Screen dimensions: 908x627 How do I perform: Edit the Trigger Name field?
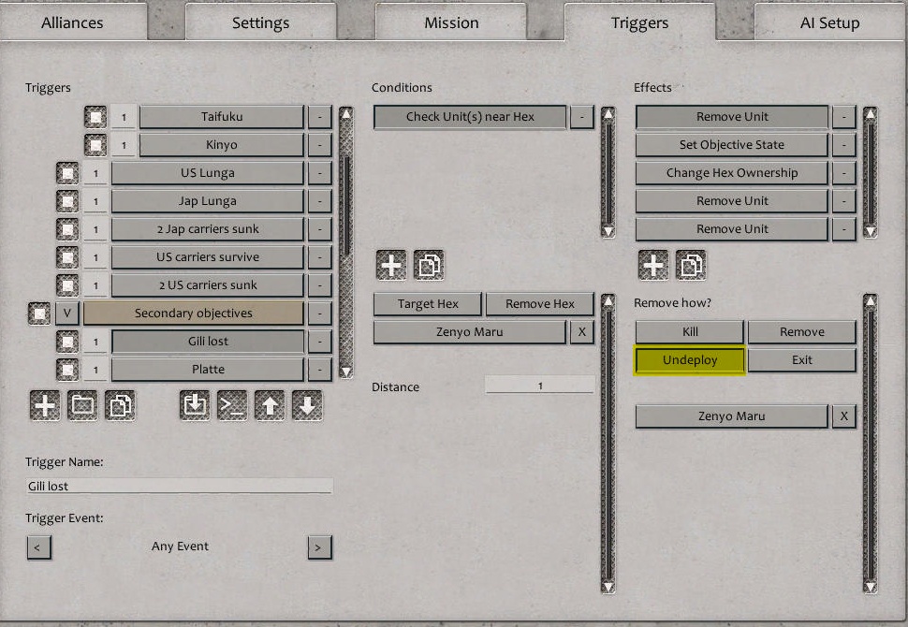pos(180,487)
